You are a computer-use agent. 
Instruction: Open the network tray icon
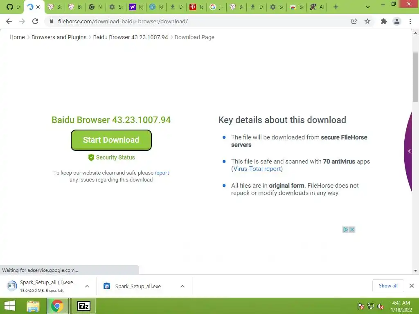tap(371, 306)
